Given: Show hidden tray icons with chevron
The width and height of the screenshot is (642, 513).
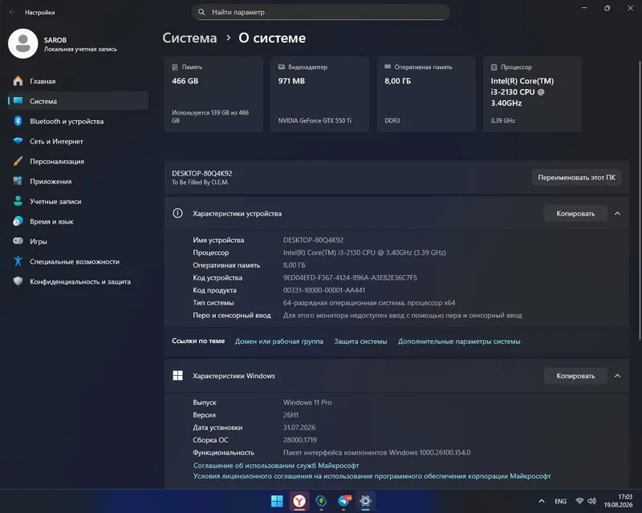Looking at the screenshot, I should (x=542, y=501).
